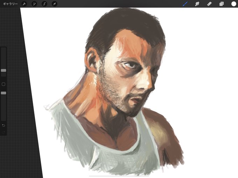
Task: Select the Selection S-ribbon tool
Action: (x=44, y=4)
